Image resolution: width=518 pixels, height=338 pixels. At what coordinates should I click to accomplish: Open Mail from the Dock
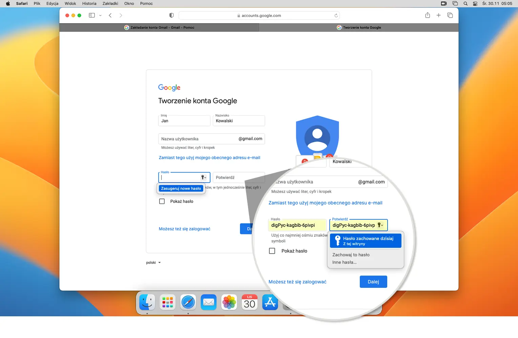click(208, 302)
